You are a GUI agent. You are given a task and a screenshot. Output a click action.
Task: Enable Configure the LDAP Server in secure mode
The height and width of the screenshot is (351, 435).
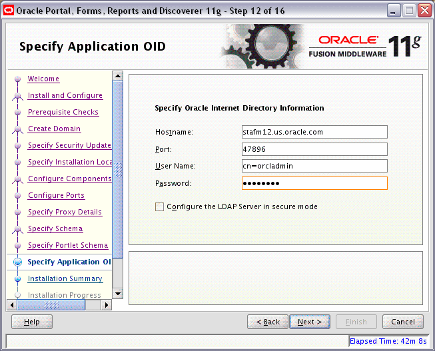pyautogui.click(x=159, y=206)
